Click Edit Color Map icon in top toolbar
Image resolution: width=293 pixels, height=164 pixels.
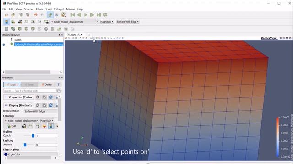pos(13,22)
